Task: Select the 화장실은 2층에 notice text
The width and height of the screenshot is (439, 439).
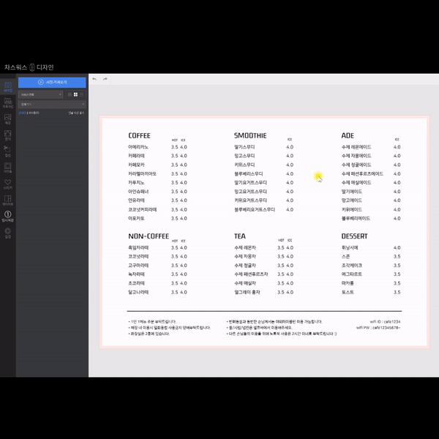Action: pos(149,334)
